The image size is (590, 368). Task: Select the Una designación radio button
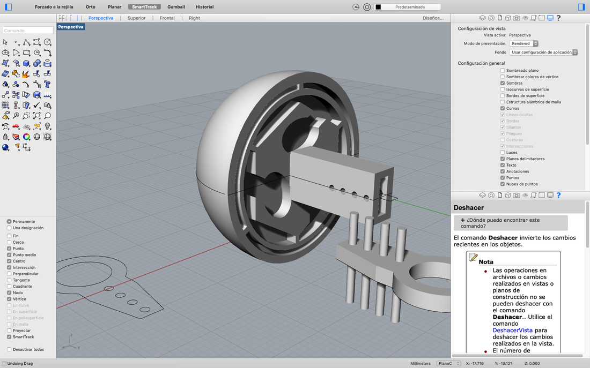coord(9,228)
